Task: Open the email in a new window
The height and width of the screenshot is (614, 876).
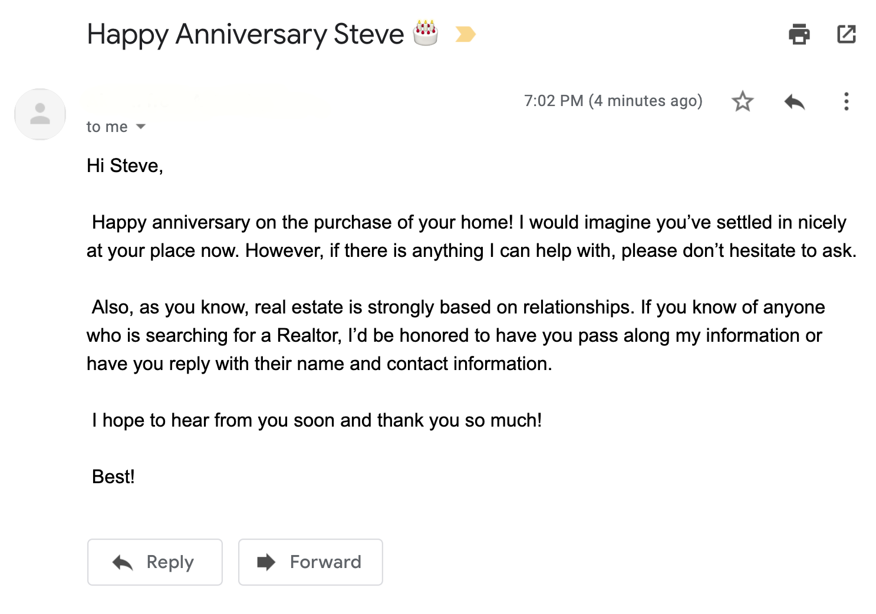Action: (847, 34)
